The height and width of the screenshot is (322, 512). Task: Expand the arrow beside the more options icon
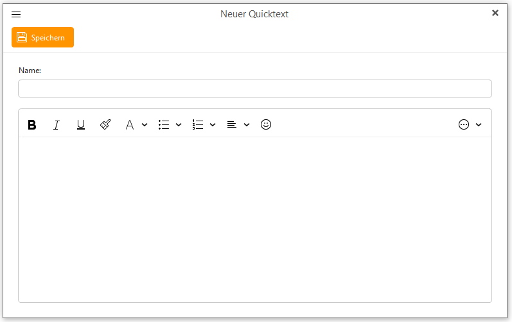479,125
